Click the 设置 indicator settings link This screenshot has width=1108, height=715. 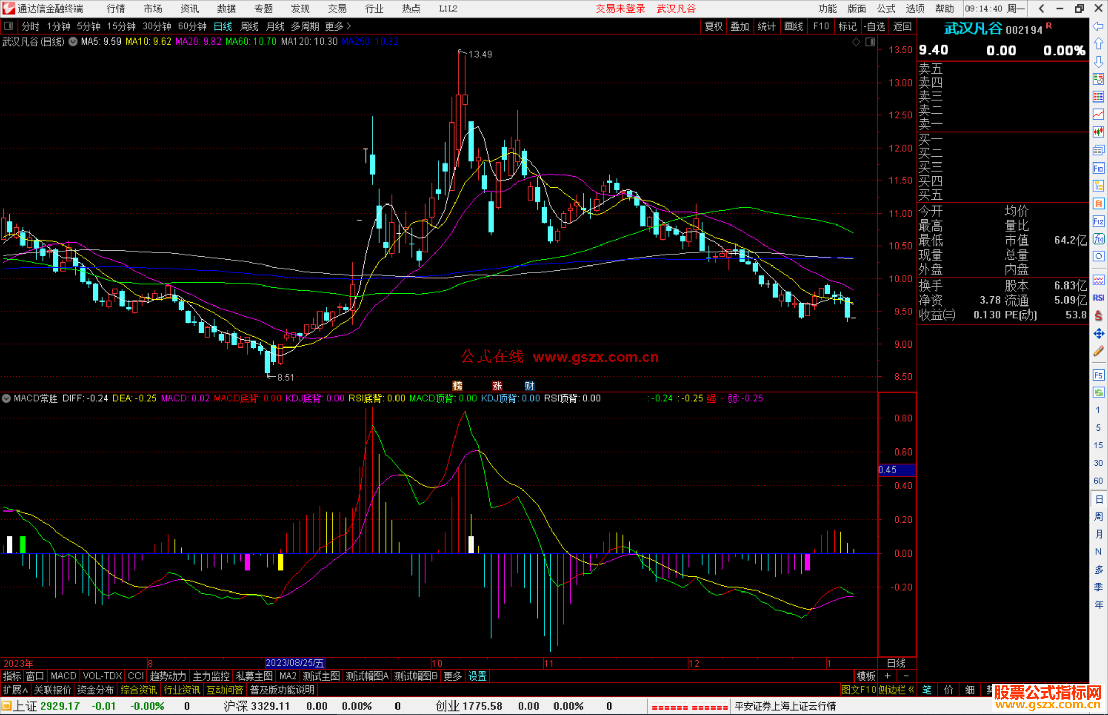(x=477, y=676)
